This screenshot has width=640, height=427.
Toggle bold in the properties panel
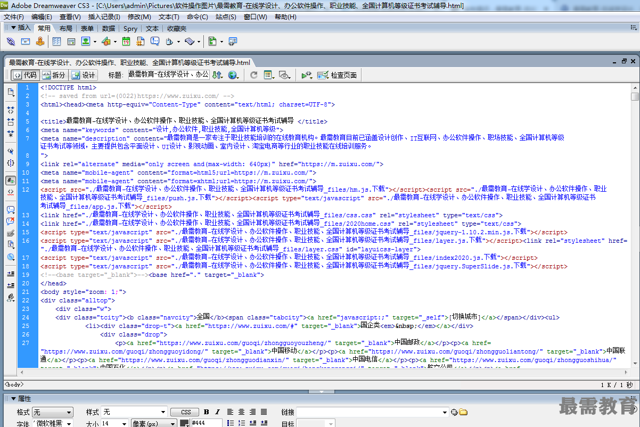point(206,412)
